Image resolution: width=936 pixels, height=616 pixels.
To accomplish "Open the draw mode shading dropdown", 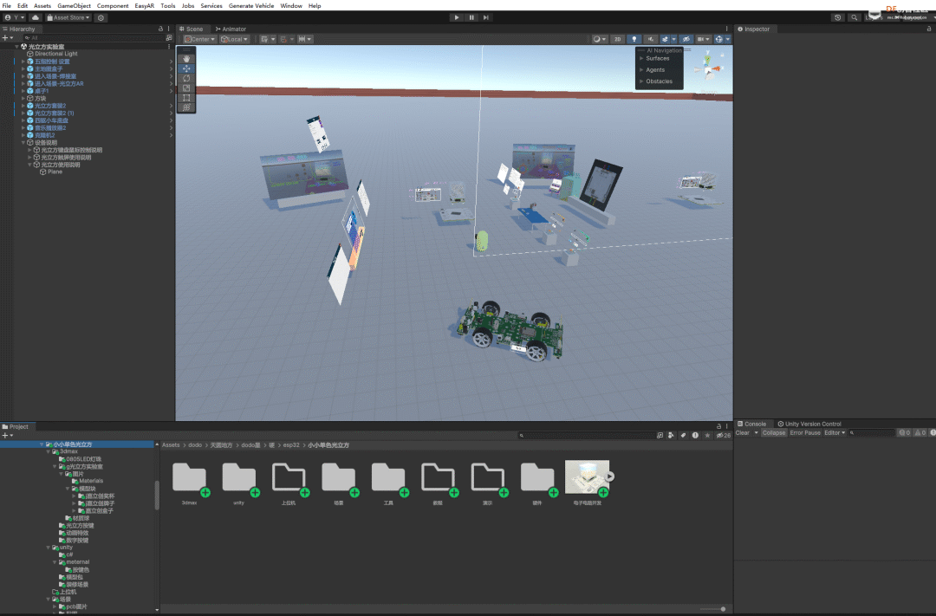I will click(599, 39).
